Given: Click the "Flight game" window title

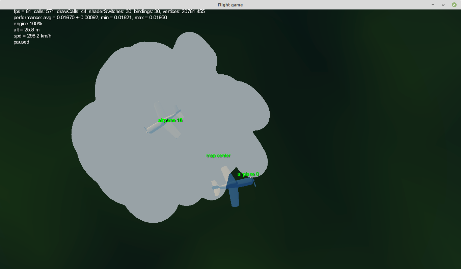Looking at the screenshot, I should (230, 5).
